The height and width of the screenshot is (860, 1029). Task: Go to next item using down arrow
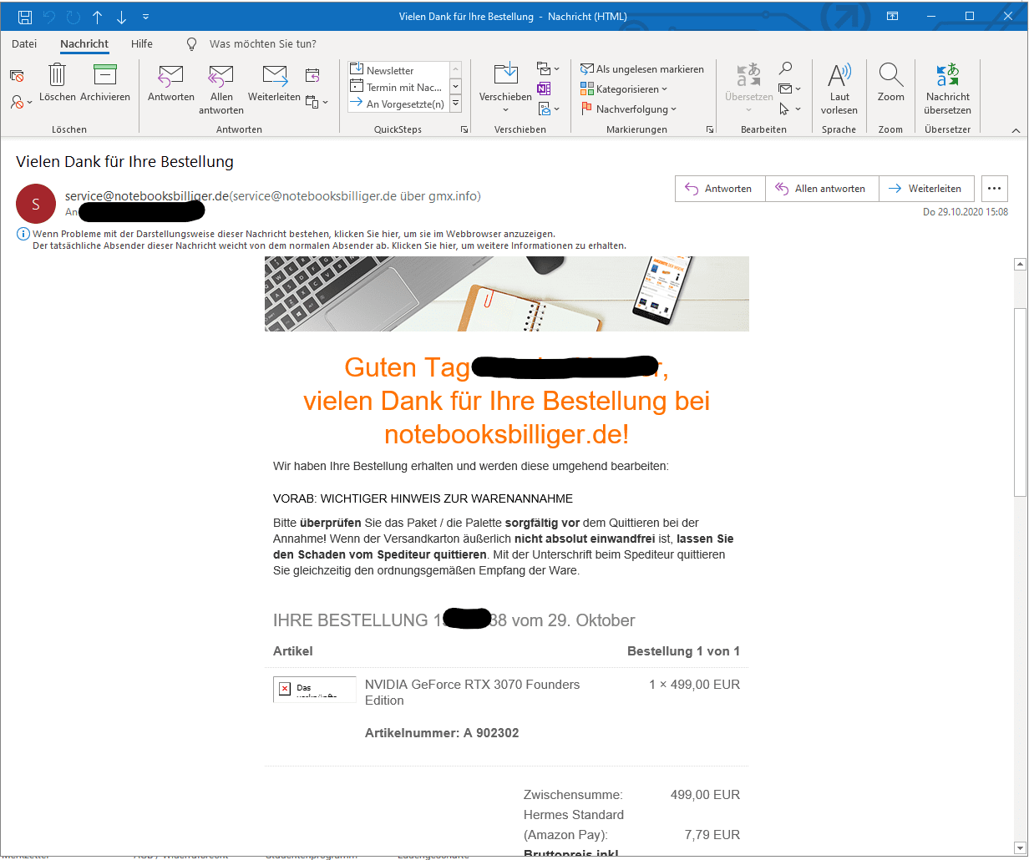[122, 17]
